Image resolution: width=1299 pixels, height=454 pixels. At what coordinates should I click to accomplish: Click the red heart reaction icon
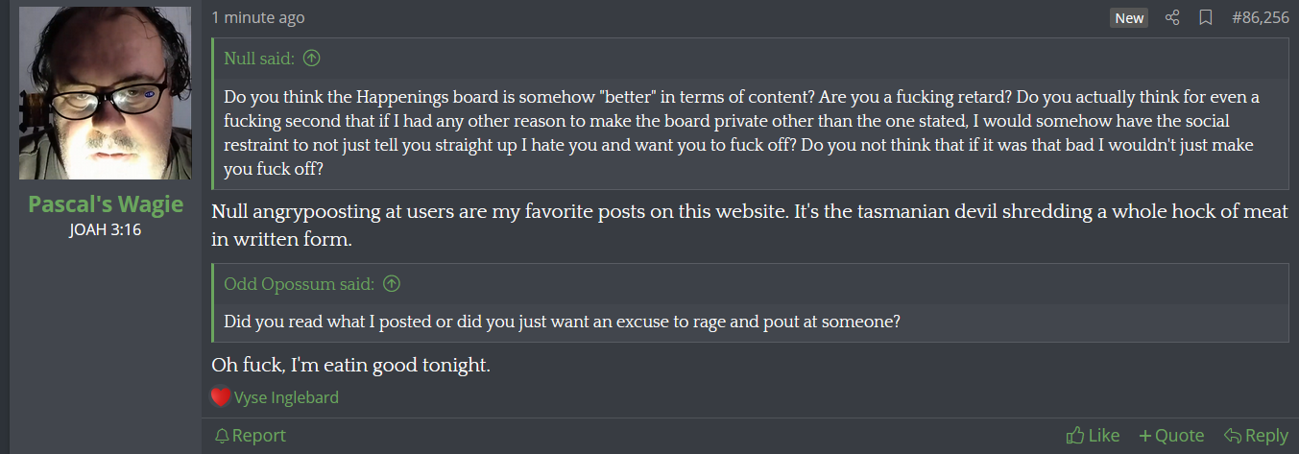coord(221,396)
